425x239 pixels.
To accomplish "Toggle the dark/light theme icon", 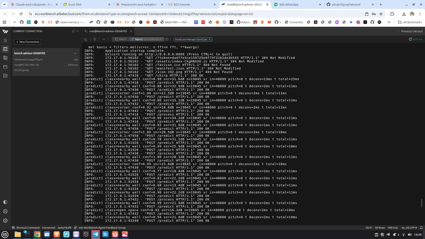I will click(x=5, y=202).
